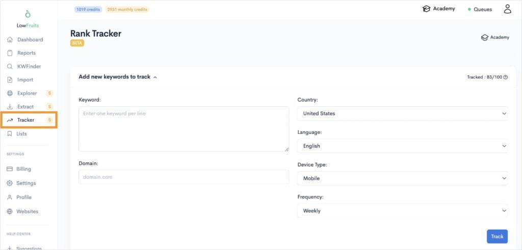Screen dimensions: 522x250
Task: Open the Frequency dropdown
Action: 402,211
